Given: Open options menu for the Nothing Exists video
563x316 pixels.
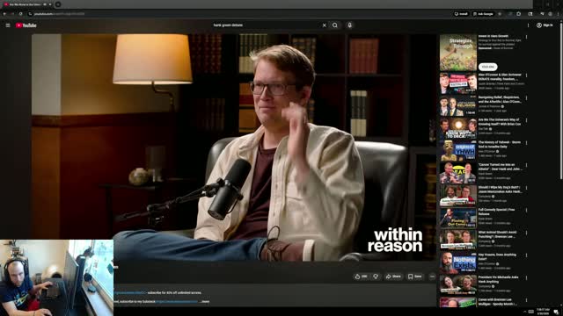Looking at the screenshot, I should point(527,255).
